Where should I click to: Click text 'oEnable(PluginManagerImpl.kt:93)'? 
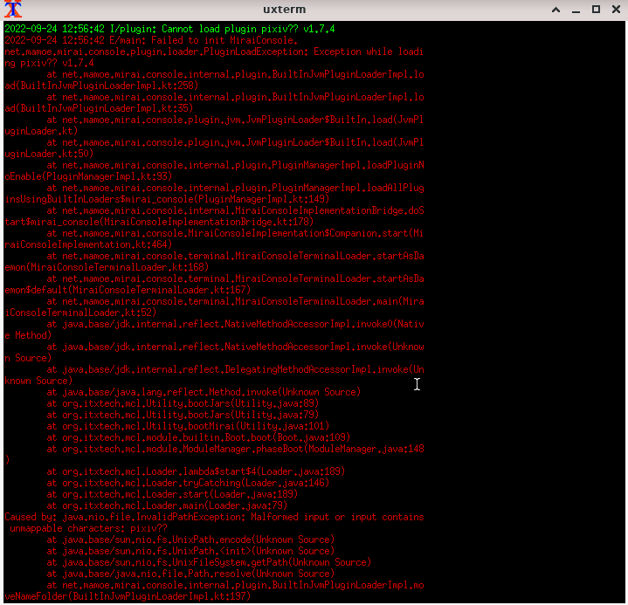88,176
